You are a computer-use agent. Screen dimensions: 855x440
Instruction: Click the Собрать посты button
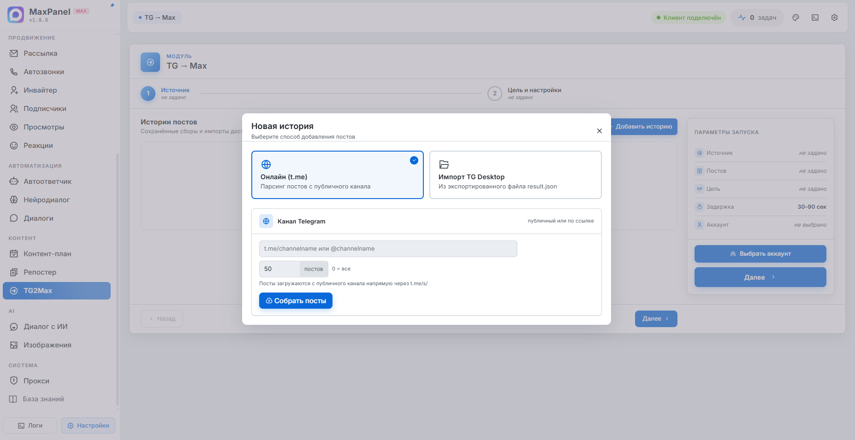click(296, 301)
